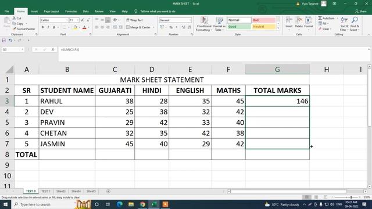Click the Insert Function fx icon
Viewport: 372px width, 209px height.
[x=53, y=49]
